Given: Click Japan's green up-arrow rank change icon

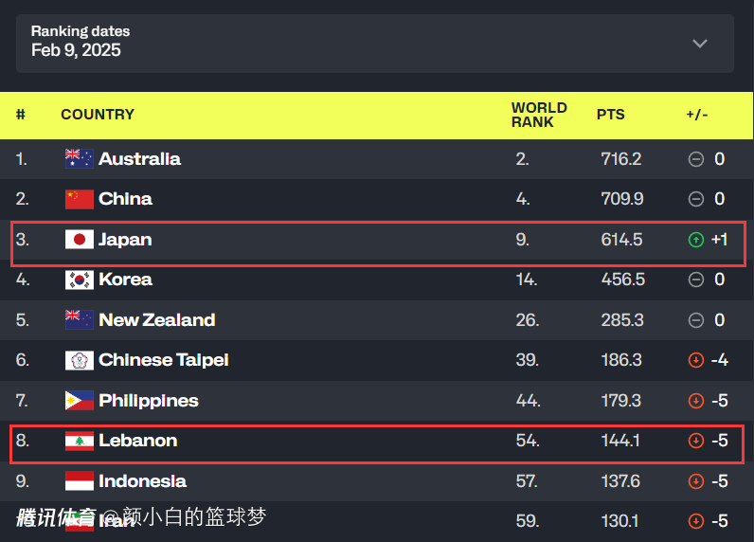Looking at the screenshot, I should [x=696, y=240].
